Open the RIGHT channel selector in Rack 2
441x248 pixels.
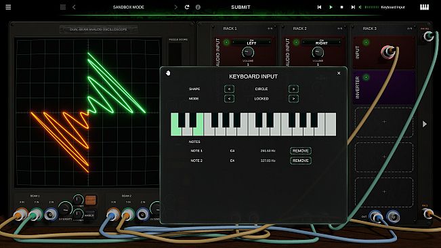(322, 42)
